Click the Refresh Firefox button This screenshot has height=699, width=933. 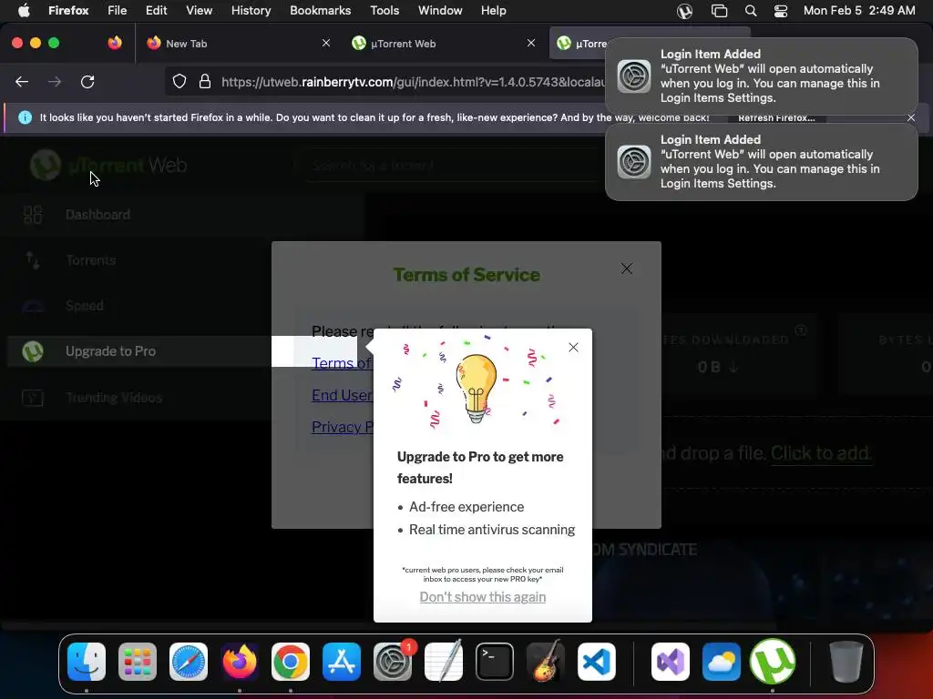coord(776,118)
